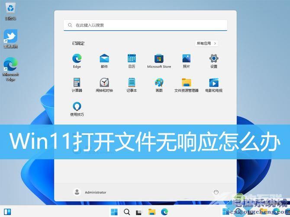The height and width of the screenshot is (217, 290).
Task: Open the 日历 calendar app
Action: click(x=132, y=61)
